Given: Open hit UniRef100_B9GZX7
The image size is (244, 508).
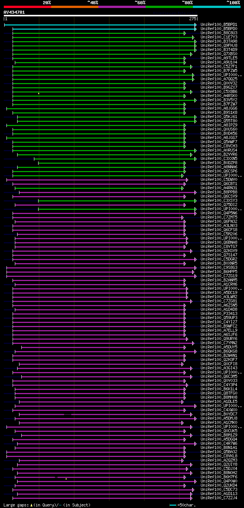Looking at the screenshot, I should point(219,88).
